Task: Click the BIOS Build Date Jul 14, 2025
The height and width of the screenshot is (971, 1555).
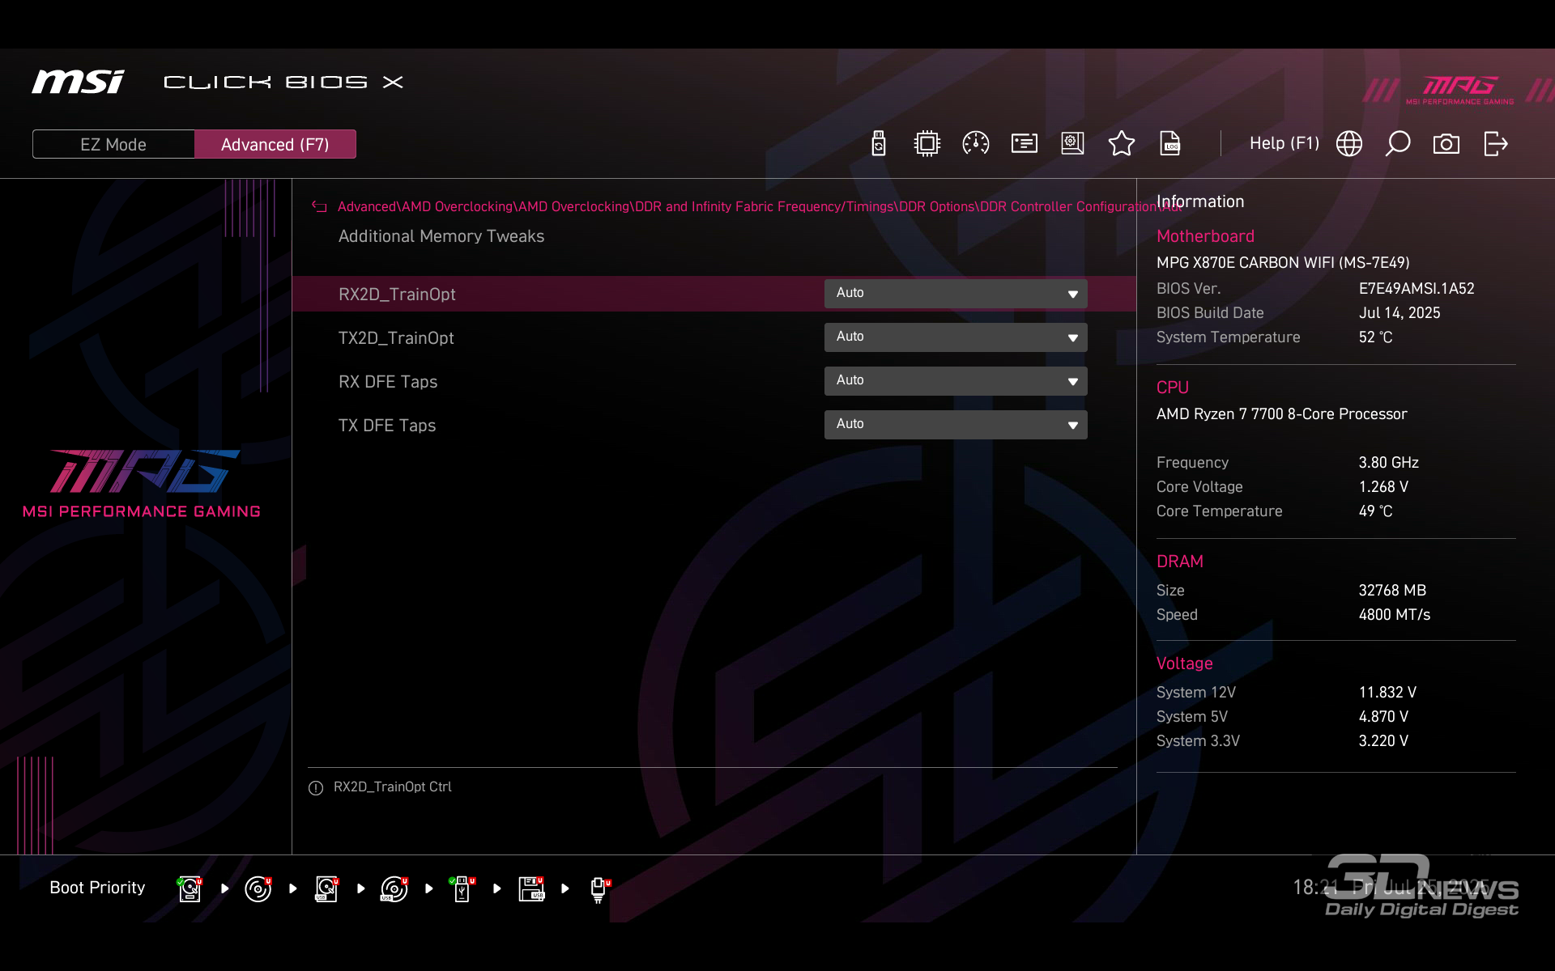Action: pos(1399,313)
